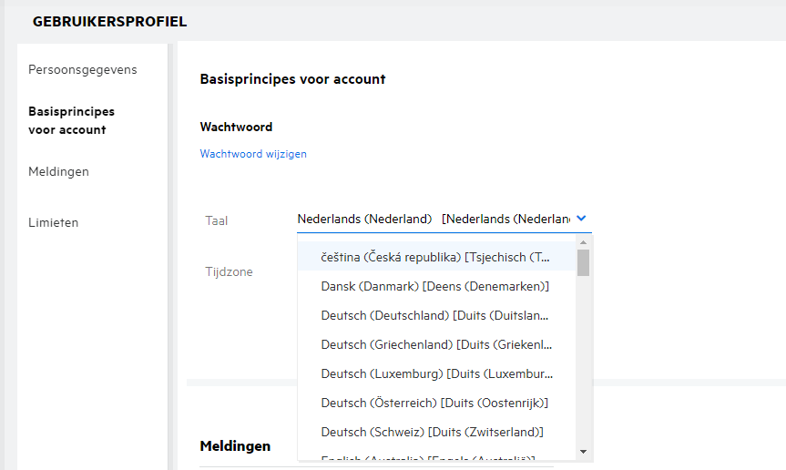Open Persoonsgegevens section in sidebar

point(83,69)
